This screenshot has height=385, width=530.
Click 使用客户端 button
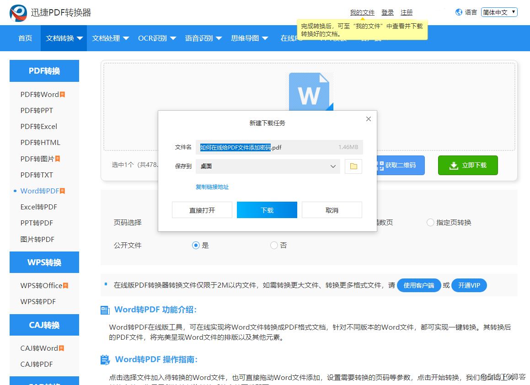point(419,285)
